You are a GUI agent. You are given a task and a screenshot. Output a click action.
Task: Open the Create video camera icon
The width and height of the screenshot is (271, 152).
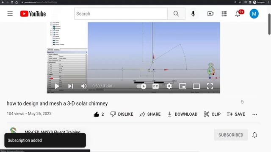click(x=210, y=14)
